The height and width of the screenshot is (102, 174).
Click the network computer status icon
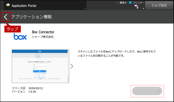[x=137, y=7]
